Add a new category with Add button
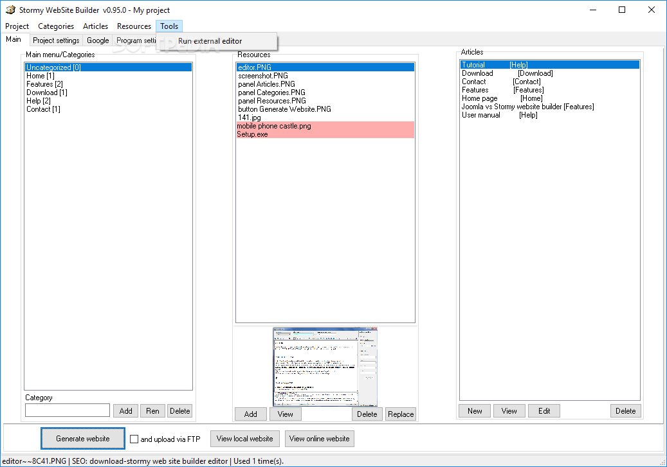667x467 pixels. pos(125,411)
